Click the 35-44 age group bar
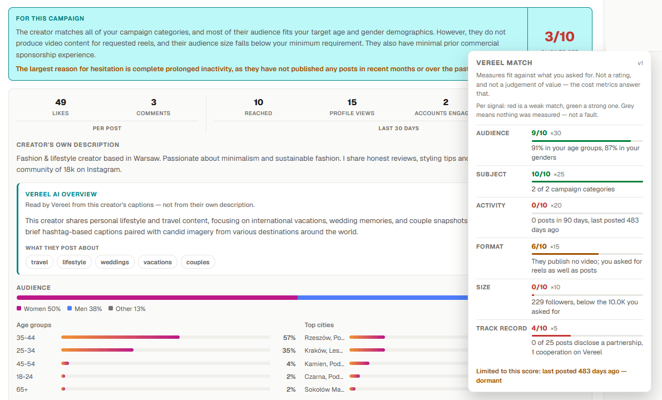 pos(166,337)
